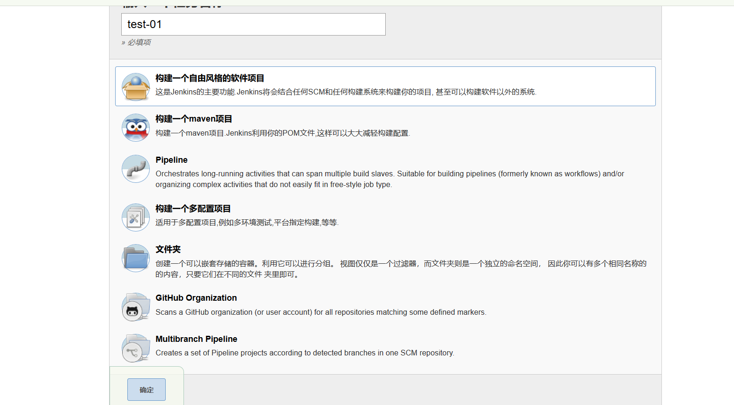Click the Pipeline pipe icon
The image size is (734, 405).
[x=136, y=168]
